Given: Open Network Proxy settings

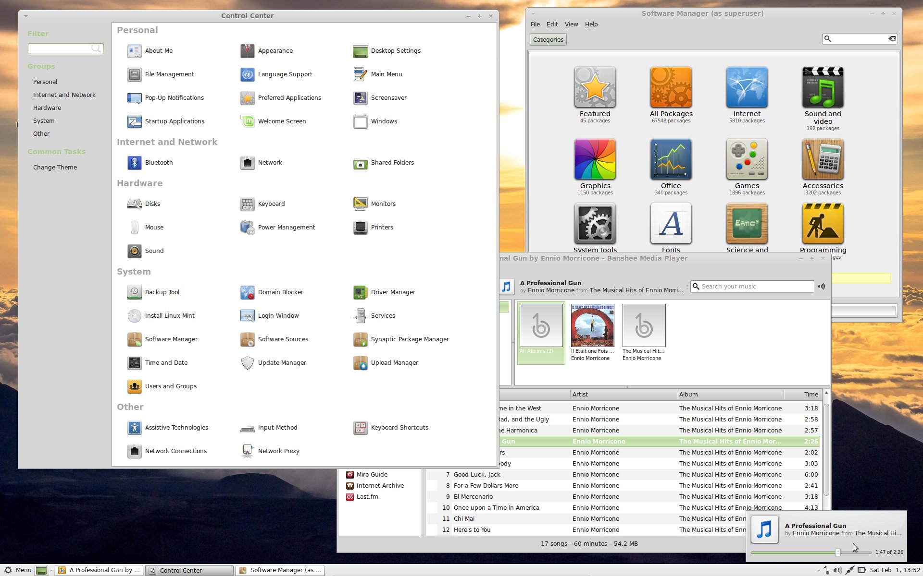Looking at the screenshot, I should pos(270,451).
